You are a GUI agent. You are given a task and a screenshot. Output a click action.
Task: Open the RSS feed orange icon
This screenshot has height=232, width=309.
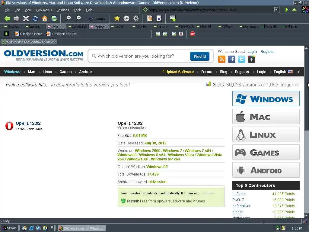coord(222,59)
